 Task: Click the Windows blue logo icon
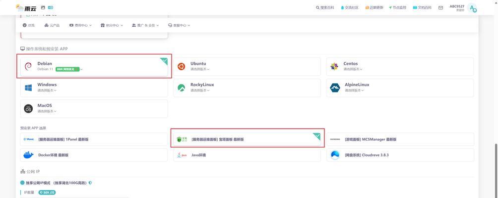[28, 88]
